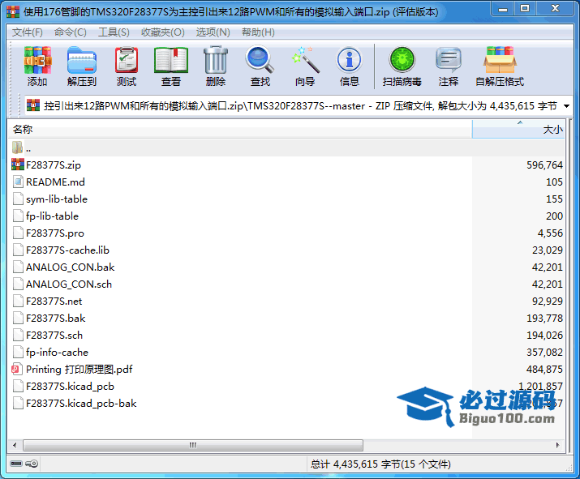Sort by the 大小 column header
This screenshot has width=580, height=479.
click(518, 130)
